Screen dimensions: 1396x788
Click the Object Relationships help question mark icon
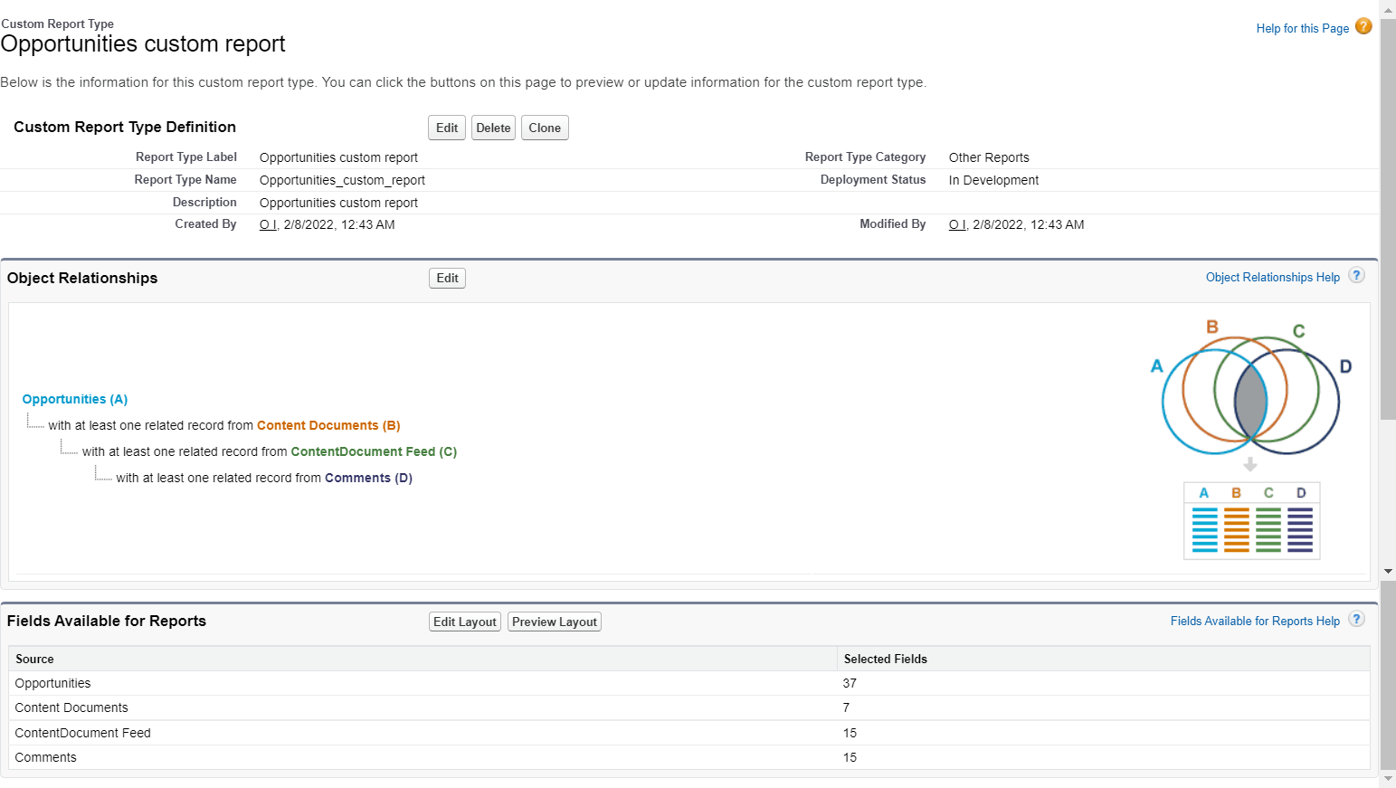tap(1356, 276)
